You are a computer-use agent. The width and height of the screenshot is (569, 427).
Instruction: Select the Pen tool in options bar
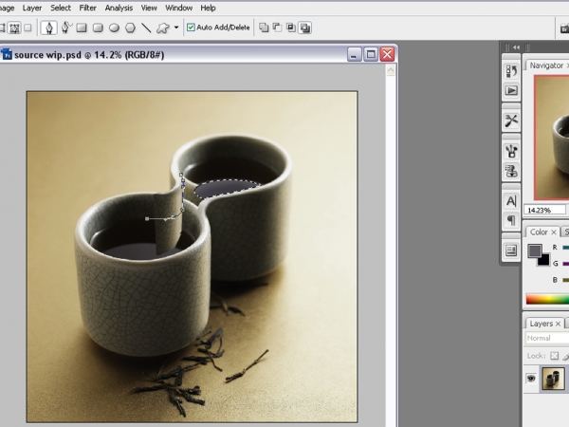click(x=49, y=28)
